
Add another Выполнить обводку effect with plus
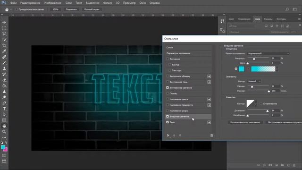pyautogui.click(x=209, y=76)
